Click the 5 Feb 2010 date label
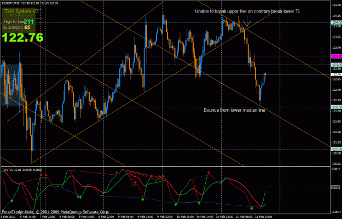Viewport: 342px width, 219px height. tap(7, 217)
